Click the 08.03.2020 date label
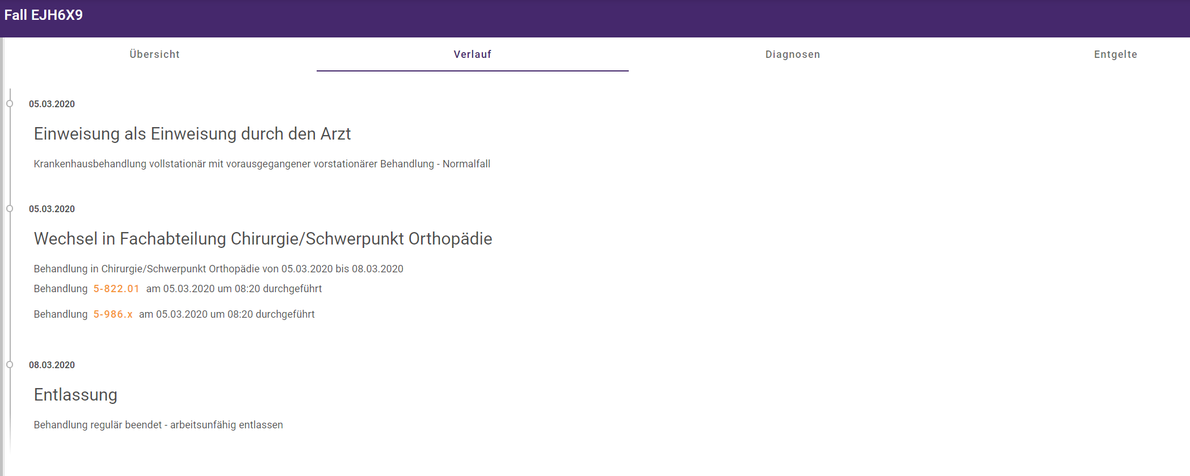Viewport: 1190px width, 476px height. [x=52, y=365]
